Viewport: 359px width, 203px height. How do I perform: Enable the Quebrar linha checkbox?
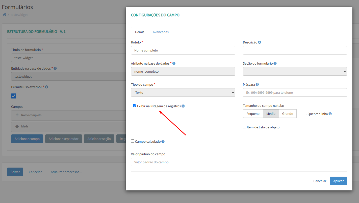(x=305, y=114)
